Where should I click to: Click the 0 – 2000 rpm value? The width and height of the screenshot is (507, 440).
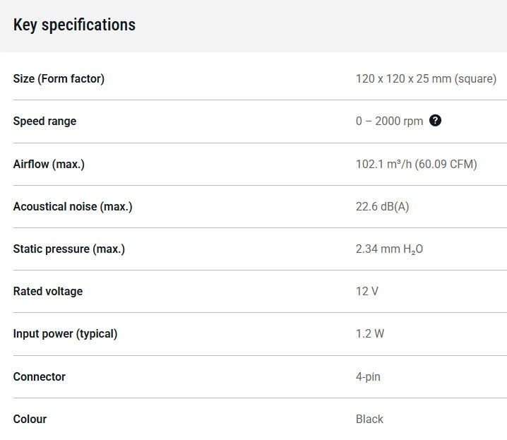(x=389, y=121)
